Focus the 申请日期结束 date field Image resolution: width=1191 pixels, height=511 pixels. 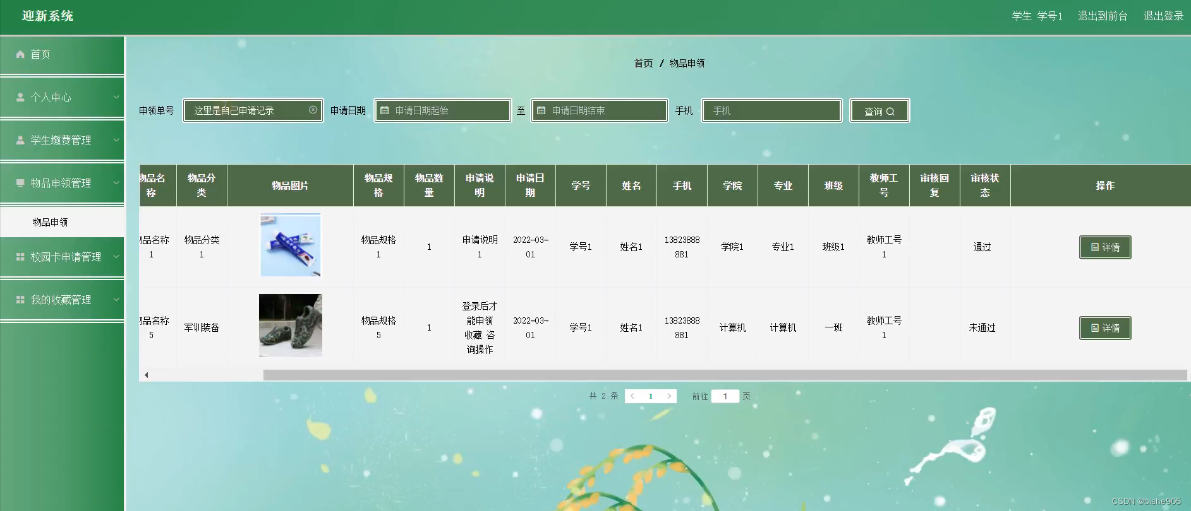point(599,110)
